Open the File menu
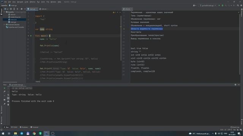243x136 pixels. pyautogui.click(x=5, y=2)
